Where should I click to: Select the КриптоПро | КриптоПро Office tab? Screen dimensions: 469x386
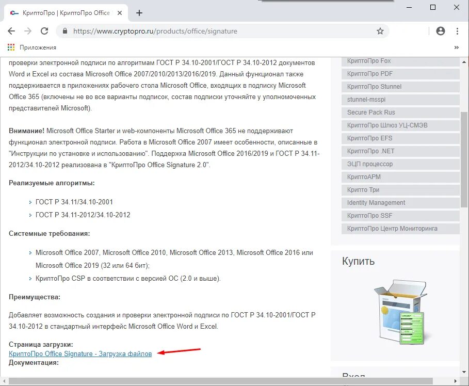pos(66,13)
